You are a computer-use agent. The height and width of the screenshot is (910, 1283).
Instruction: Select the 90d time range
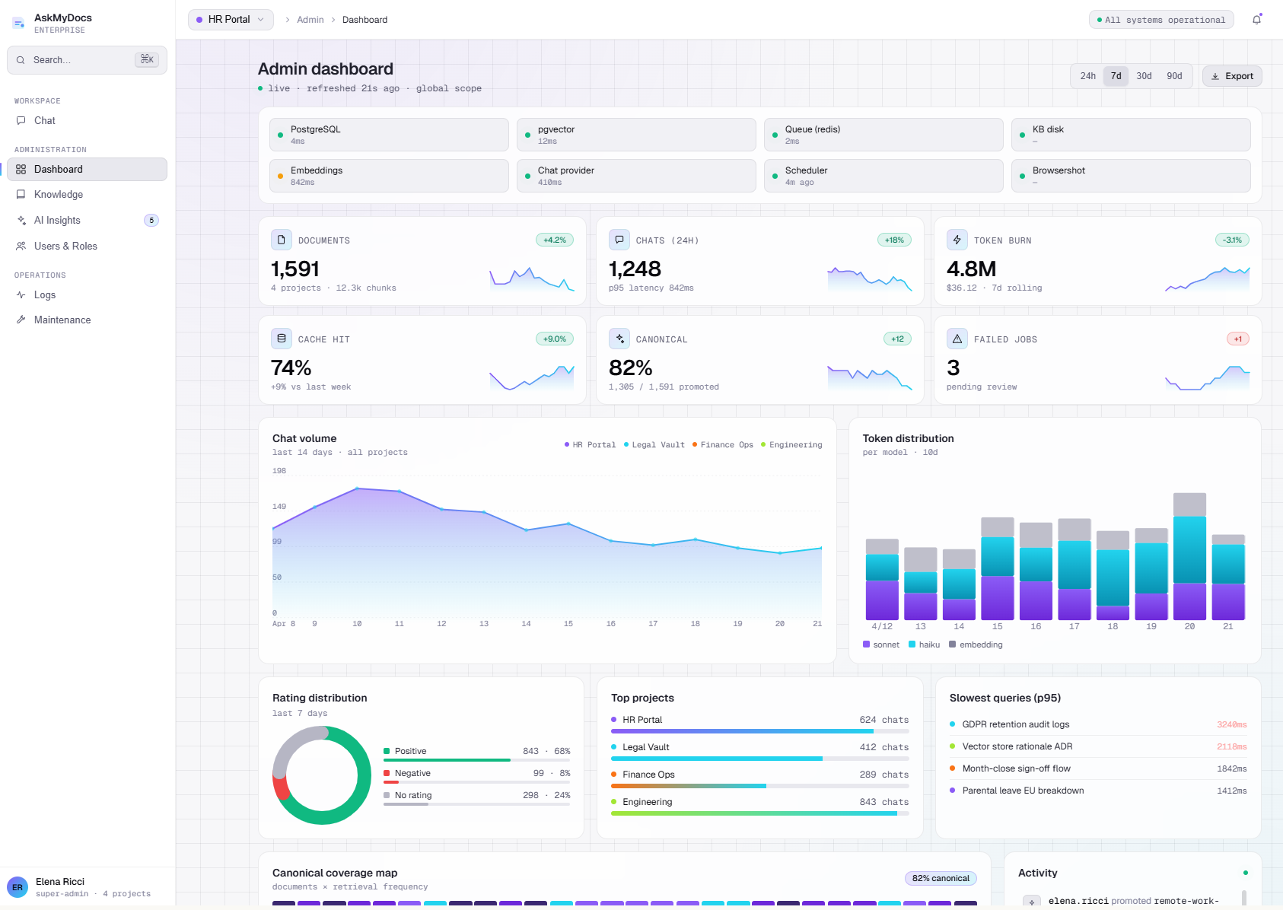(1174, 76)
